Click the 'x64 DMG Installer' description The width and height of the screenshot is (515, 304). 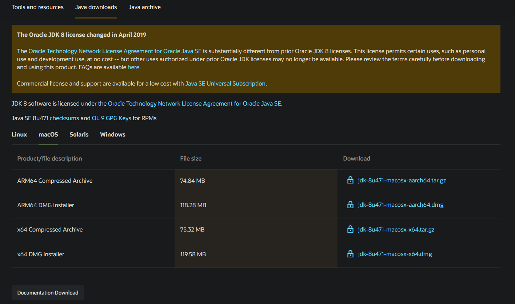(41, 254)
